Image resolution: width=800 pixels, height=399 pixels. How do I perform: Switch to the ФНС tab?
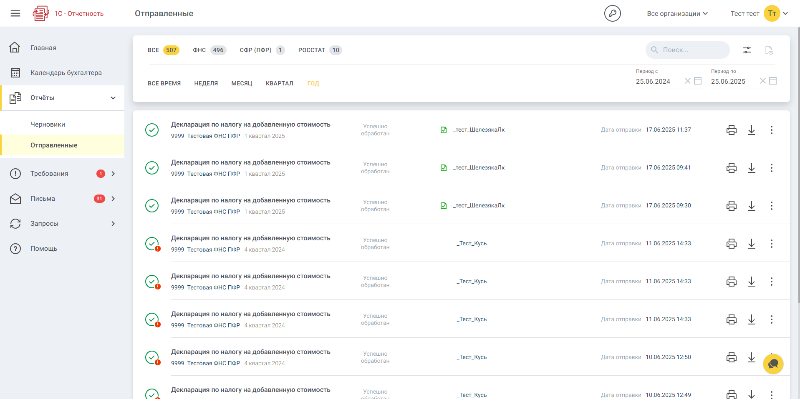coord(209,50)
